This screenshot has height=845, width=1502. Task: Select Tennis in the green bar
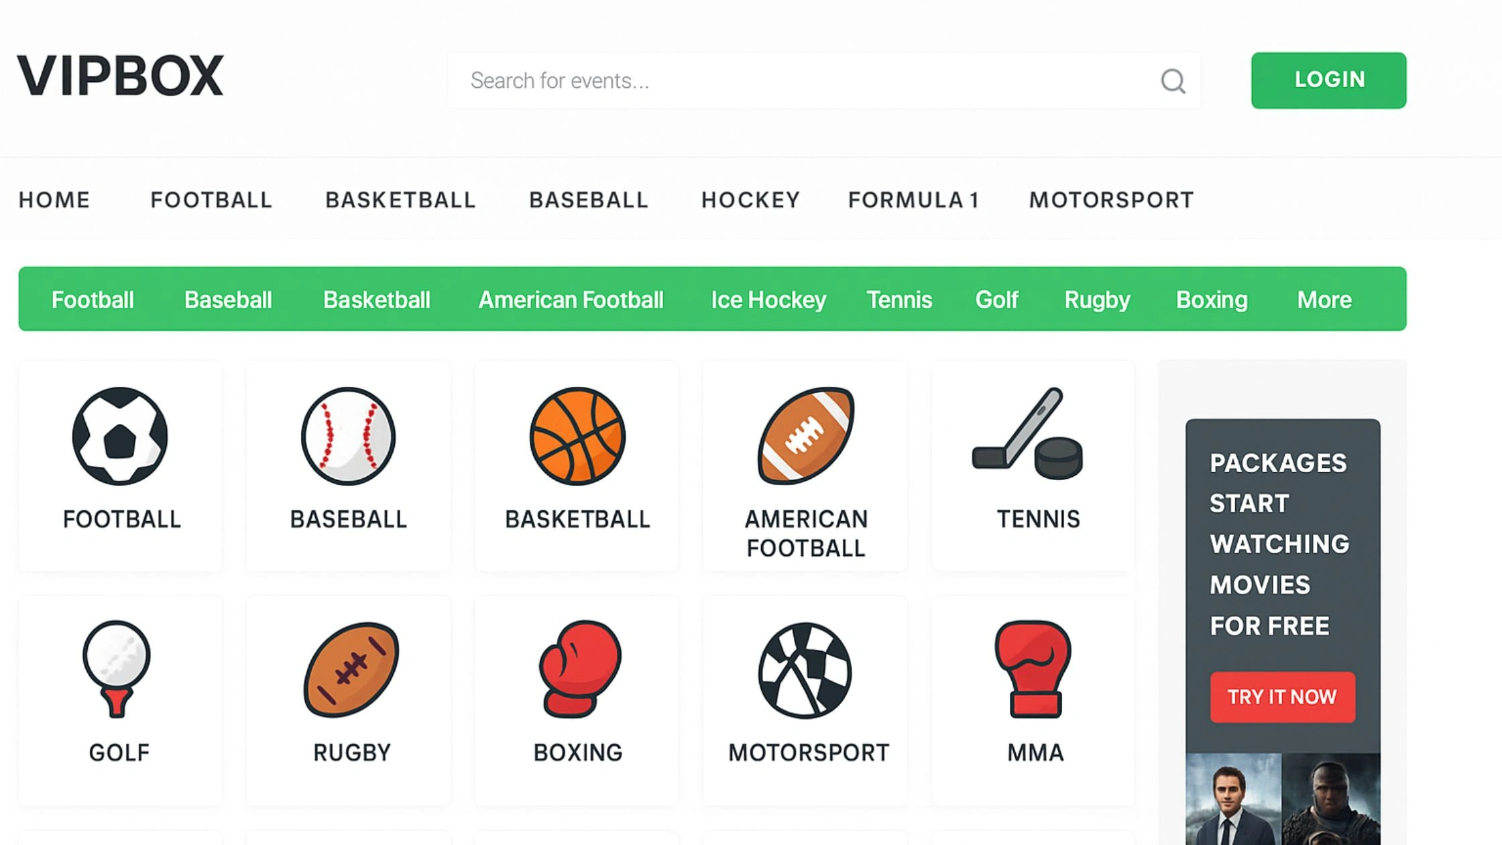tap(899, 300)
